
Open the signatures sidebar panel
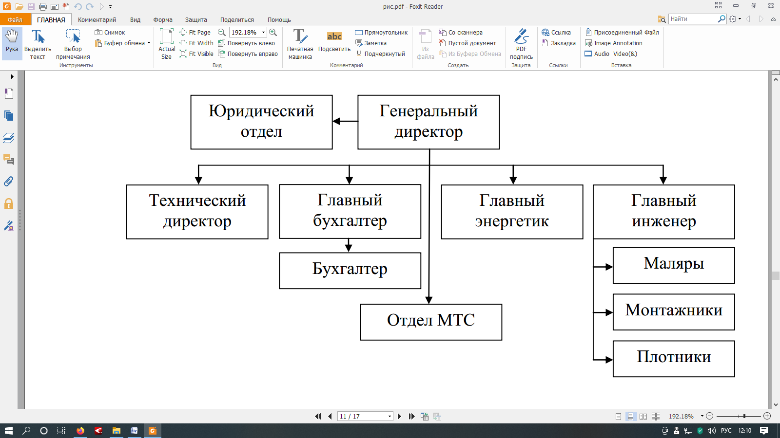tap(9, 225)
